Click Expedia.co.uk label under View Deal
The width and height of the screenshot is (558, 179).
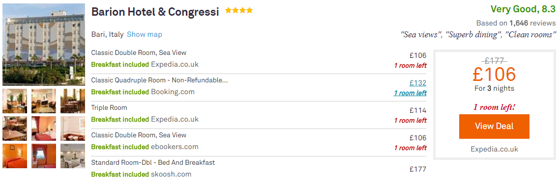click(x=494, y=149)
